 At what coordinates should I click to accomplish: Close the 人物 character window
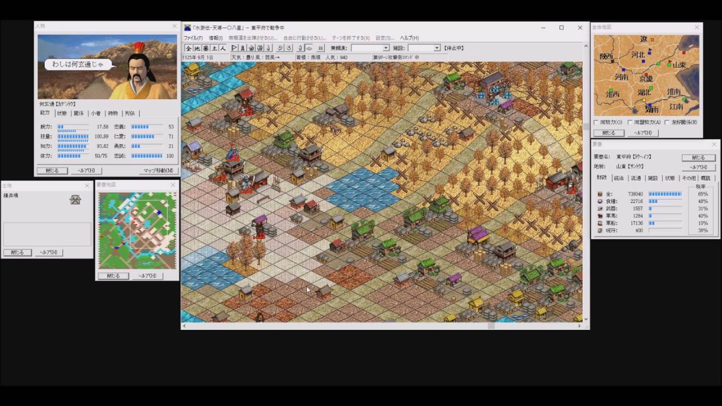point(174,27)
